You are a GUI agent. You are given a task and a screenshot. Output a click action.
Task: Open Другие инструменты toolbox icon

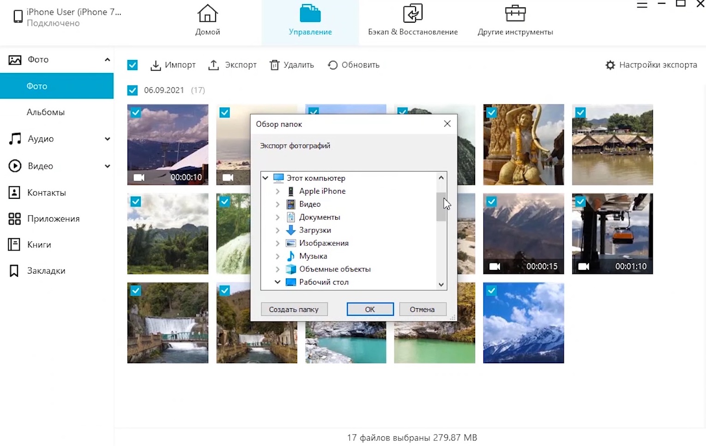coord(515,14)
